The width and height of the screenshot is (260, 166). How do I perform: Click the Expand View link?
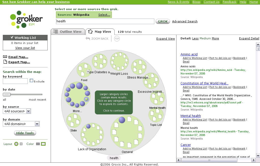click(x=166, y=39)
